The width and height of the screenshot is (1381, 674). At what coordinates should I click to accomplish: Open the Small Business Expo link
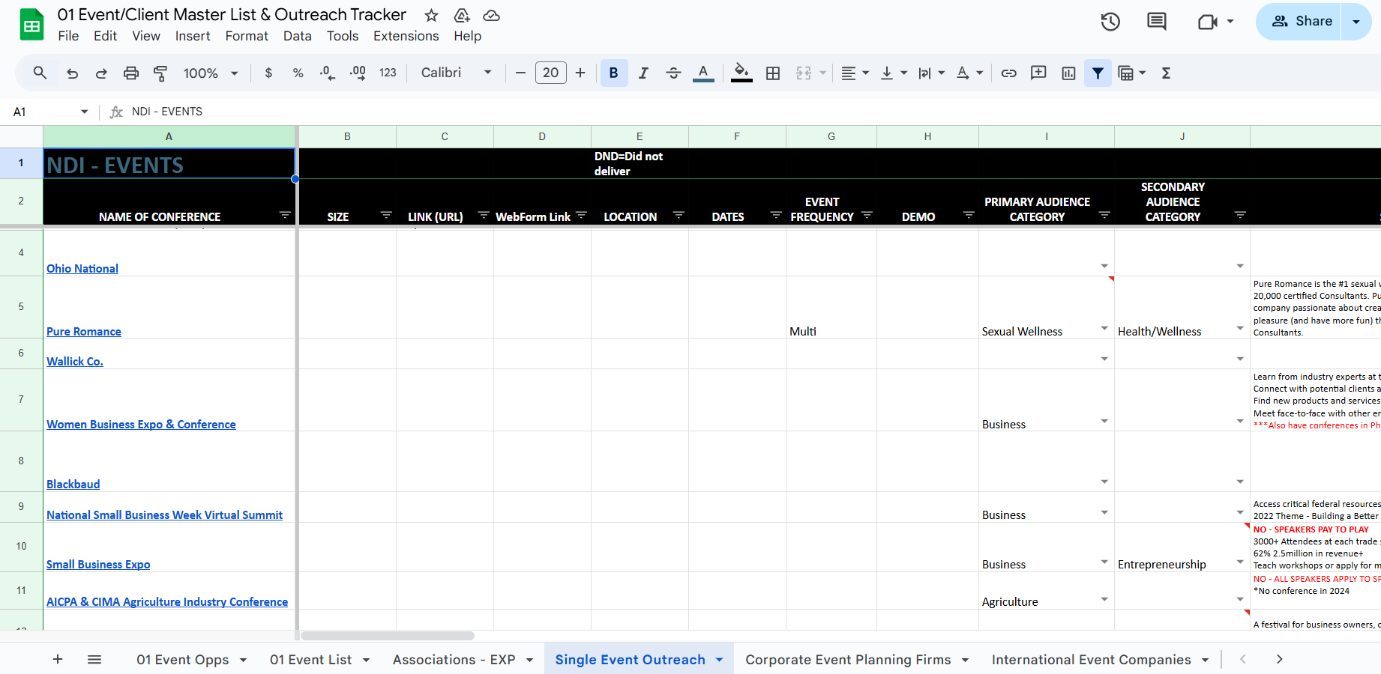[x=98, y=564]
